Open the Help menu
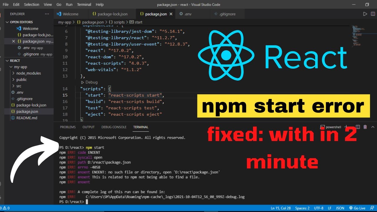 [100, 4]
